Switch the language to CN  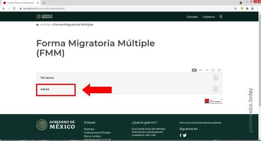click(x=213, y=70)
